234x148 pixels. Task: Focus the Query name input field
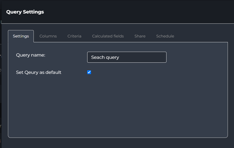pos(127,57)
